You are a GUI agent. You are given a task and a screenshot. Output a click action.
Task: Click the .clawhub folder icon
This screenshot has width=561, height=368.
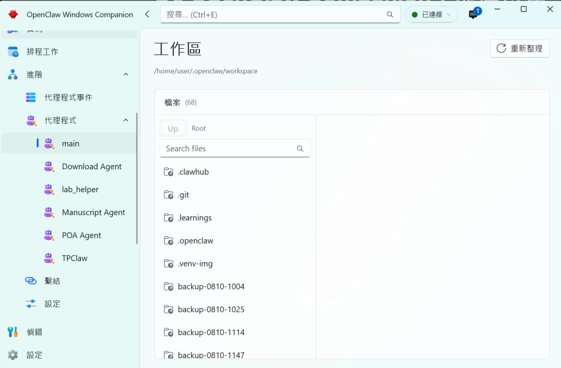click(169, 172)
